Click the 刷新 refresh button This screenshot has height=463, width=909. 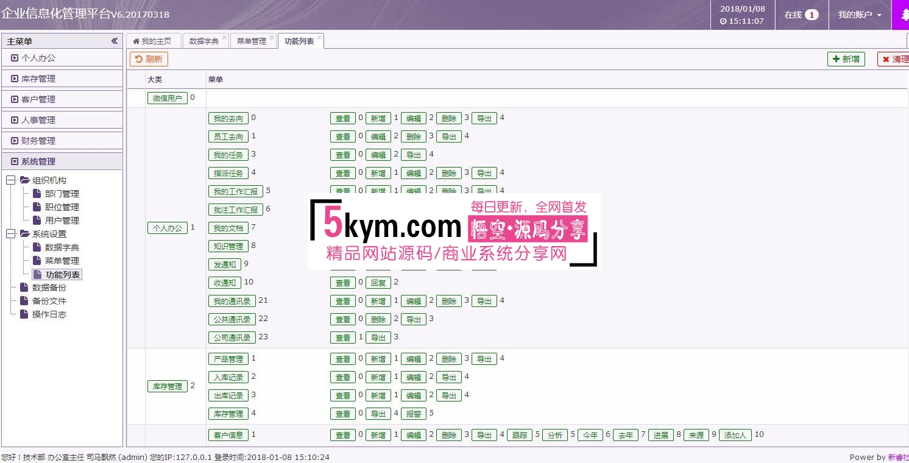point(149,59)
